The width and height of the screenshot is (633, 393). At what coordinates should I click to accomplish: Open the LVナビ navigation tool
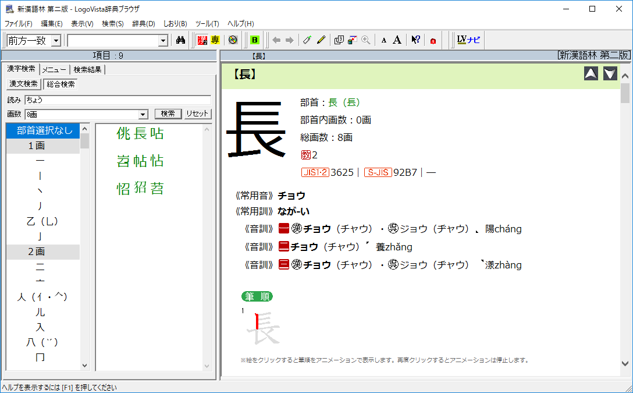(x=468, y=40)
